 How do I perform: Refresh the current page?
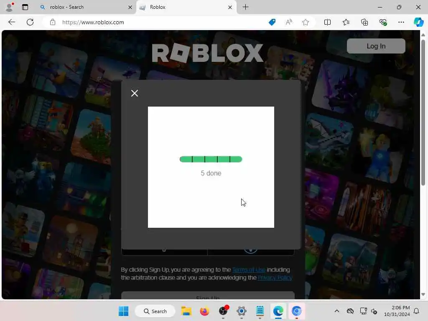pos(30,22)
